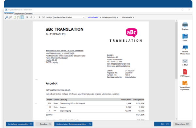196x128 pixels.
Task: Click 'Lieferschein / Rechnung erstellen' button
Action: click(x=73, y=124)
